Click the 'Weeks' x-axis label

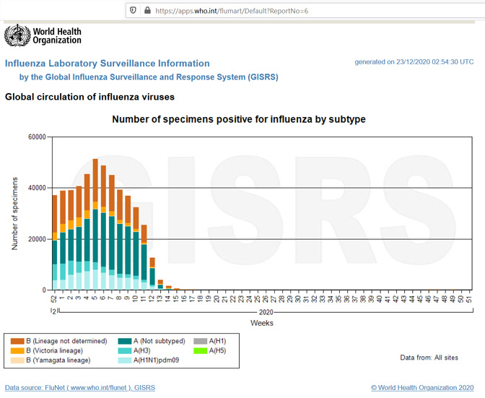coord(261,323)
